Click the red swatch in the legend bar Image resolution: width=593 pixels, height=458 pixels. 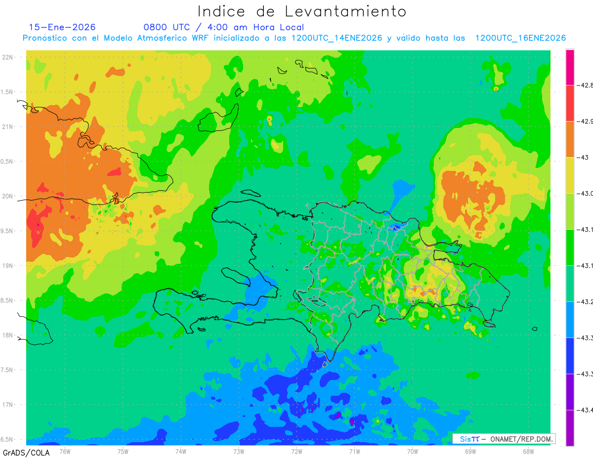click(x=570, y=103)
